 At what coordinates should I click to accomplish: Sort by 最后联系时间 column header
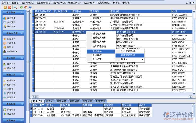(44, 11)
